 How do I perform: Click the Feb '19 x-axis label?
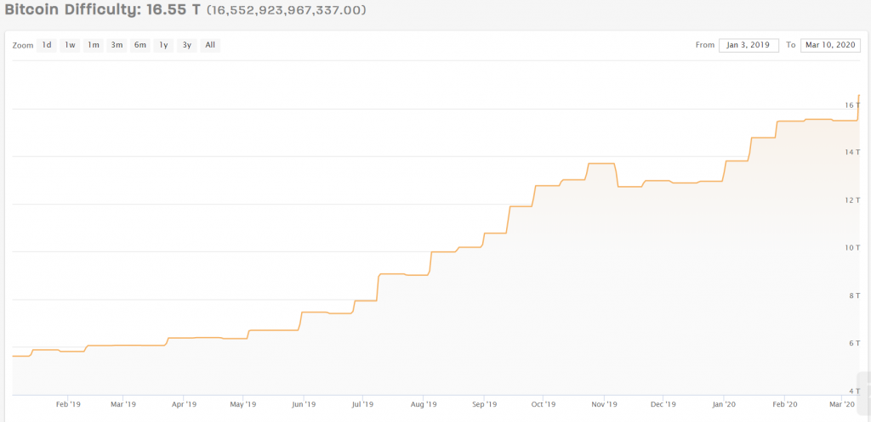click(68, 404)
